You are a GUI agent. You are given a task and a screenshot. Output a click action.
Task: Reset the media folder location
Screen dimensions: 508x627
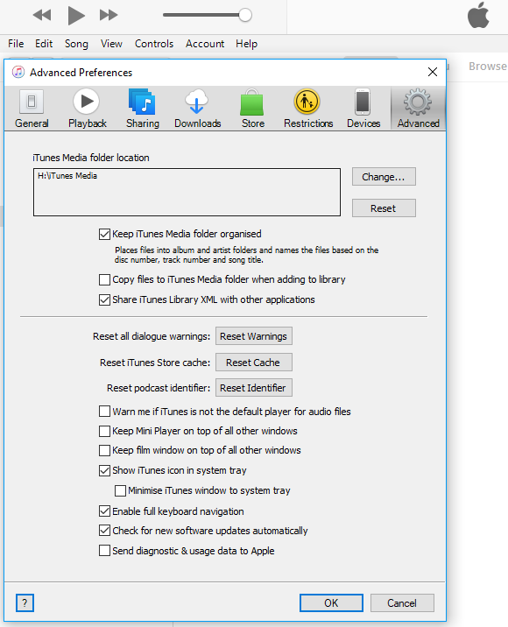tap(384, 208)
